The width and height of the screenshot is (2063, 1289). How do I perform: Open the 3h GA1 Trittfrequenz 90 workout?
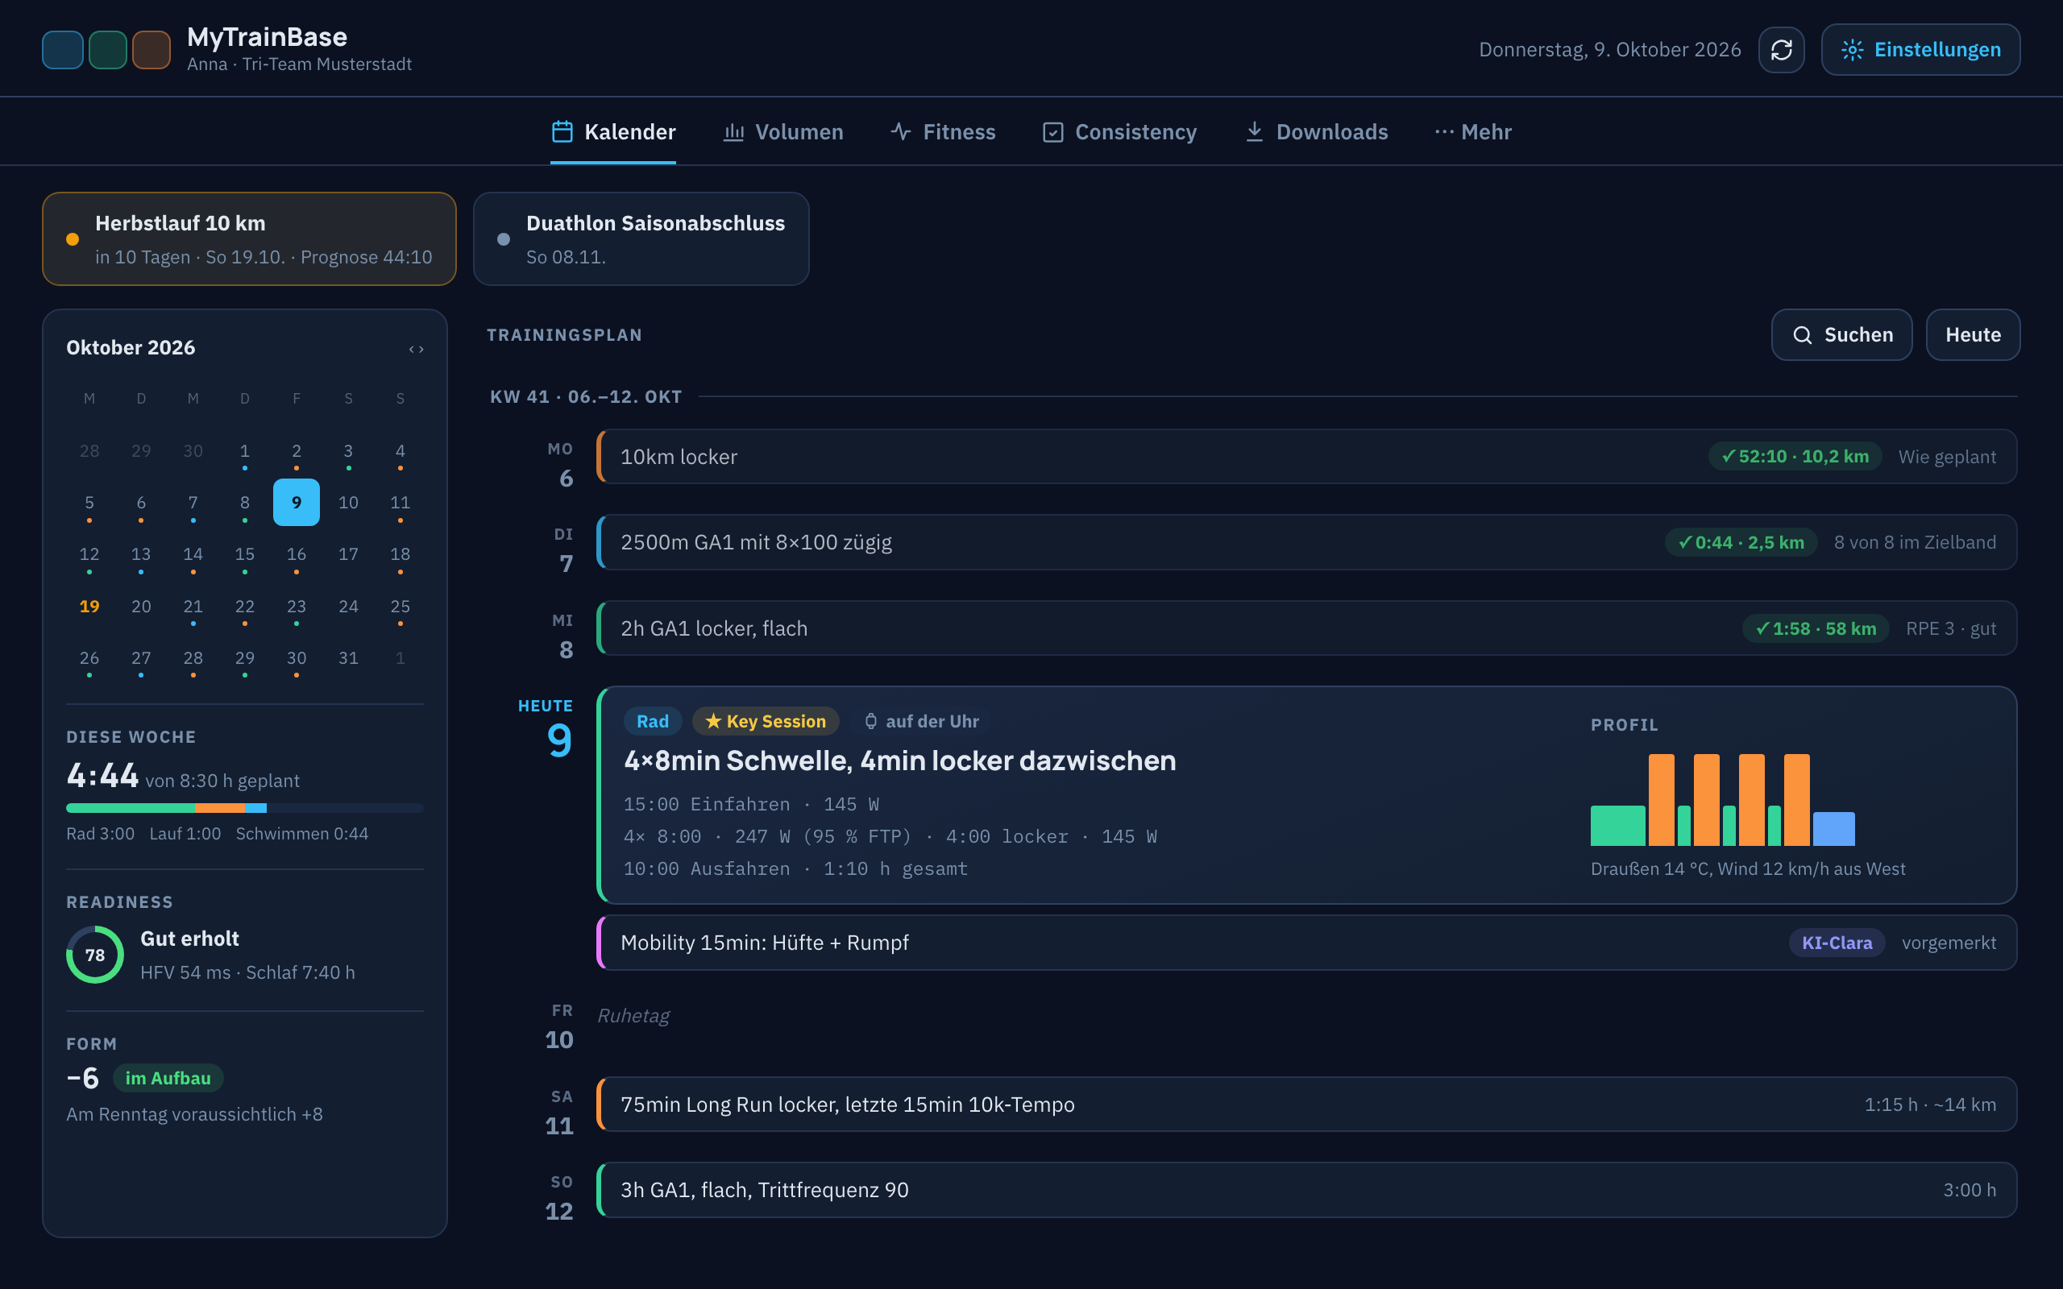pyautogui.click(x=1306, y=1190)
